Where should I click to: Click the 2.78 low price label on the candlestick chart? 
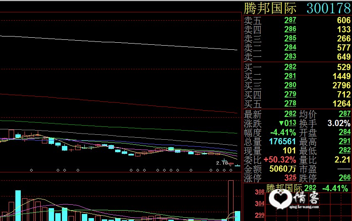(x=222, y=163)
